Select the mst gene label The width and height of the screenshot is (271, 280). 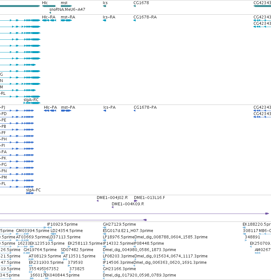coord(64,3)
